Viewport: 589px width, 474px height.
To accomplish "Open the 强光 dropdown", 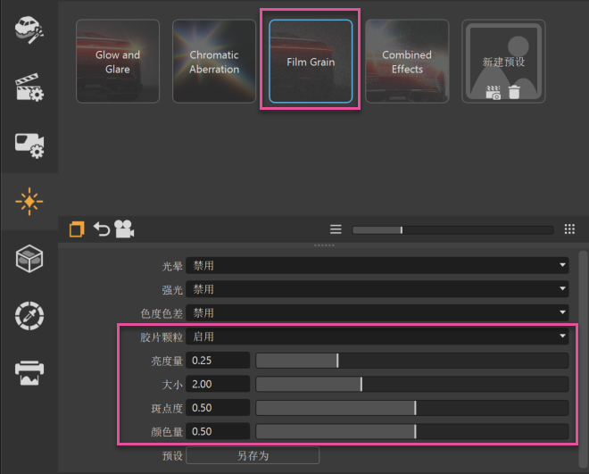I will click(x=377, y=289).
